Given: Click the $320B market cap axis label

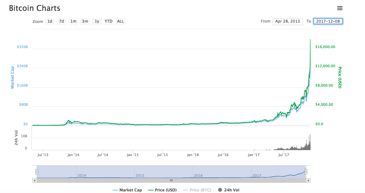Looking at the screenshot, I should [22, 47].
